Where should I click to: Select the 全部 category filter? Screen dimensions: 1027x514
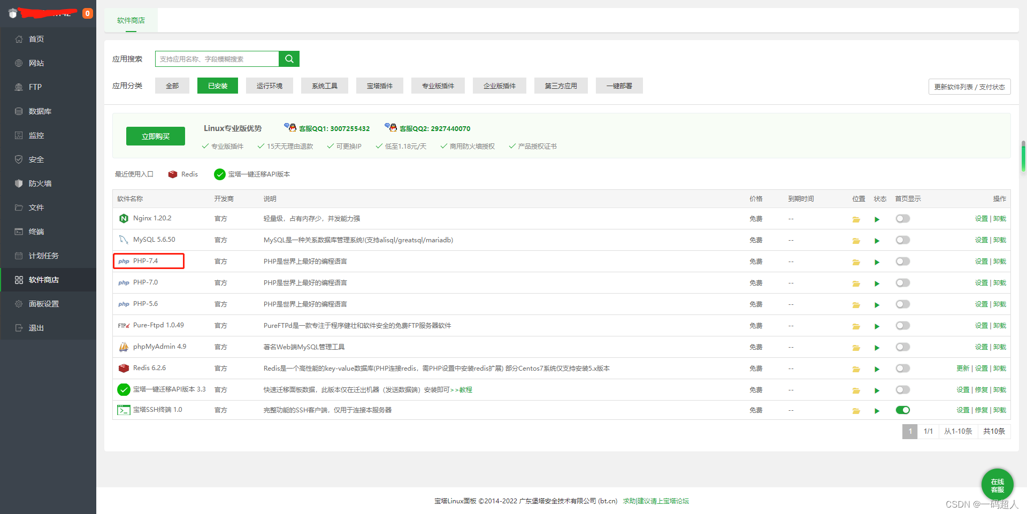[172, 86]
